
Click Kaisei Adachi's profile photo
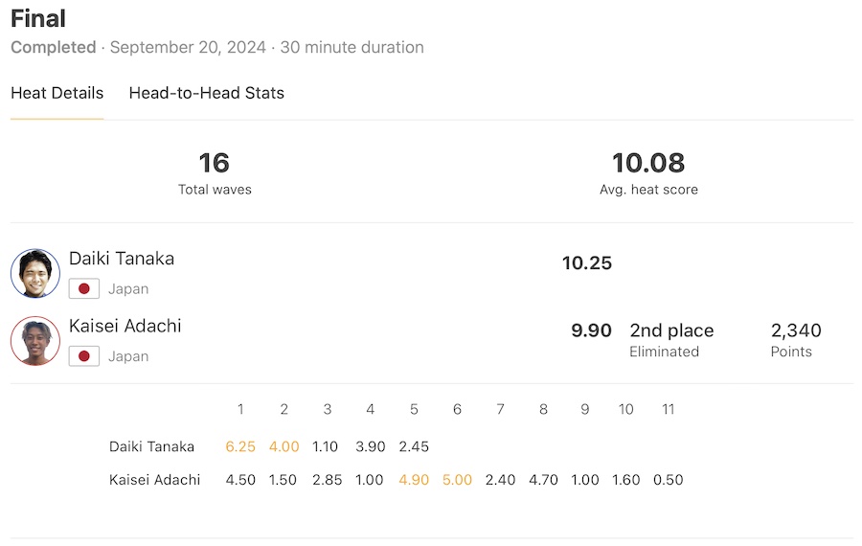pos(35,341)
